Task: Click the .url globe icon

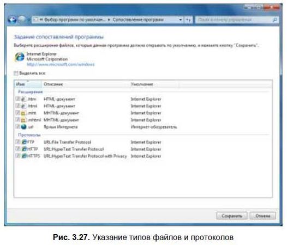Action: 24,127
